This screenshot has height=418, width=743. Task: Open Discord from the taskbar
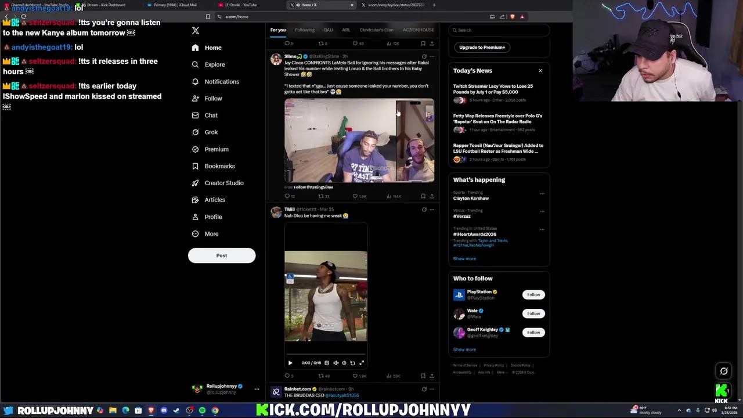[x=164, y=410]
